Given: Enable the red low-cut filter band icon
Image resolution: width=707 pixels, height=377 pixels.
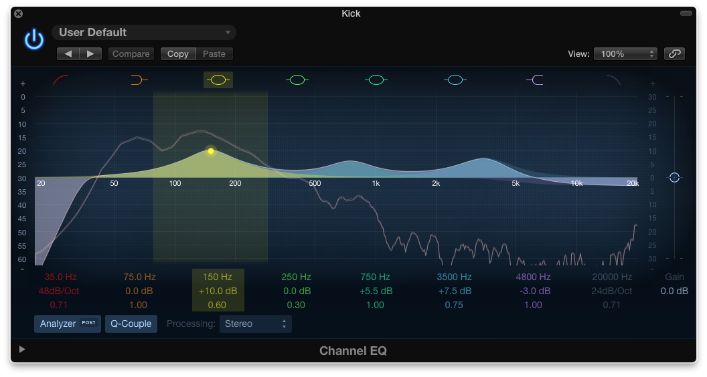Looking at the screenshot, I should point(60,80).
